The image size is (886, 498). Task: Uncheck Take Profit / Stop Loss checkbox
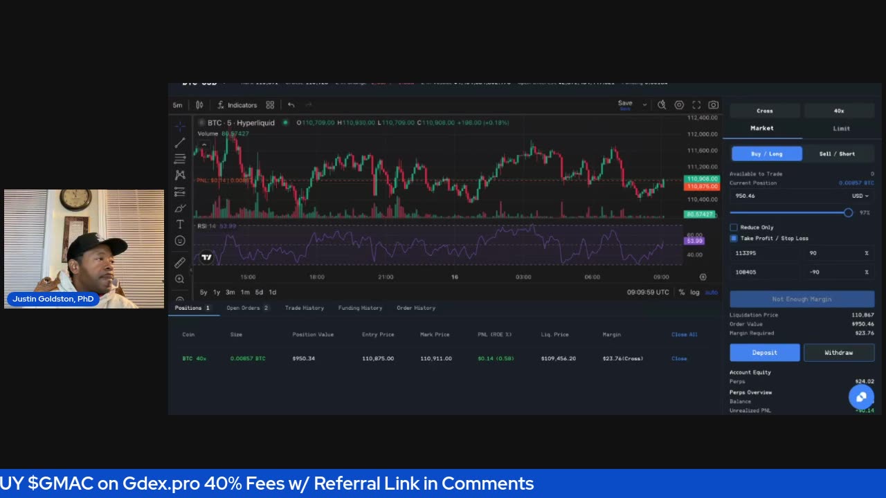[734, 238]
